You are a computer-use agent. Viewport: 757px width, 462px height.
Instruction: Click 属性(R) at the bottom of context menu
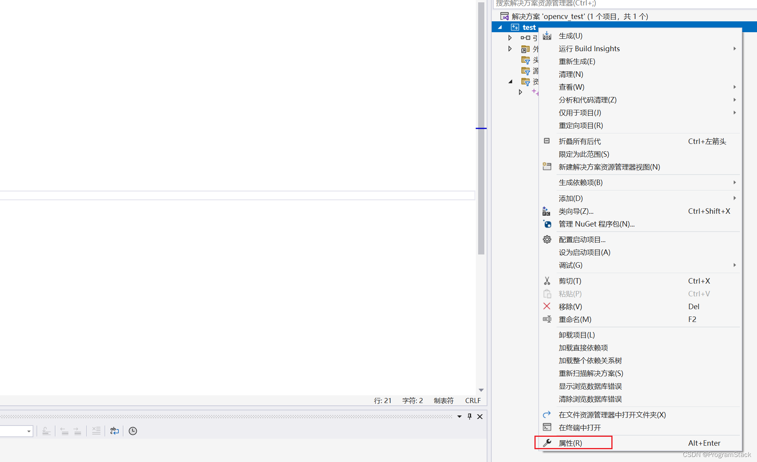(x=571, y=443)
